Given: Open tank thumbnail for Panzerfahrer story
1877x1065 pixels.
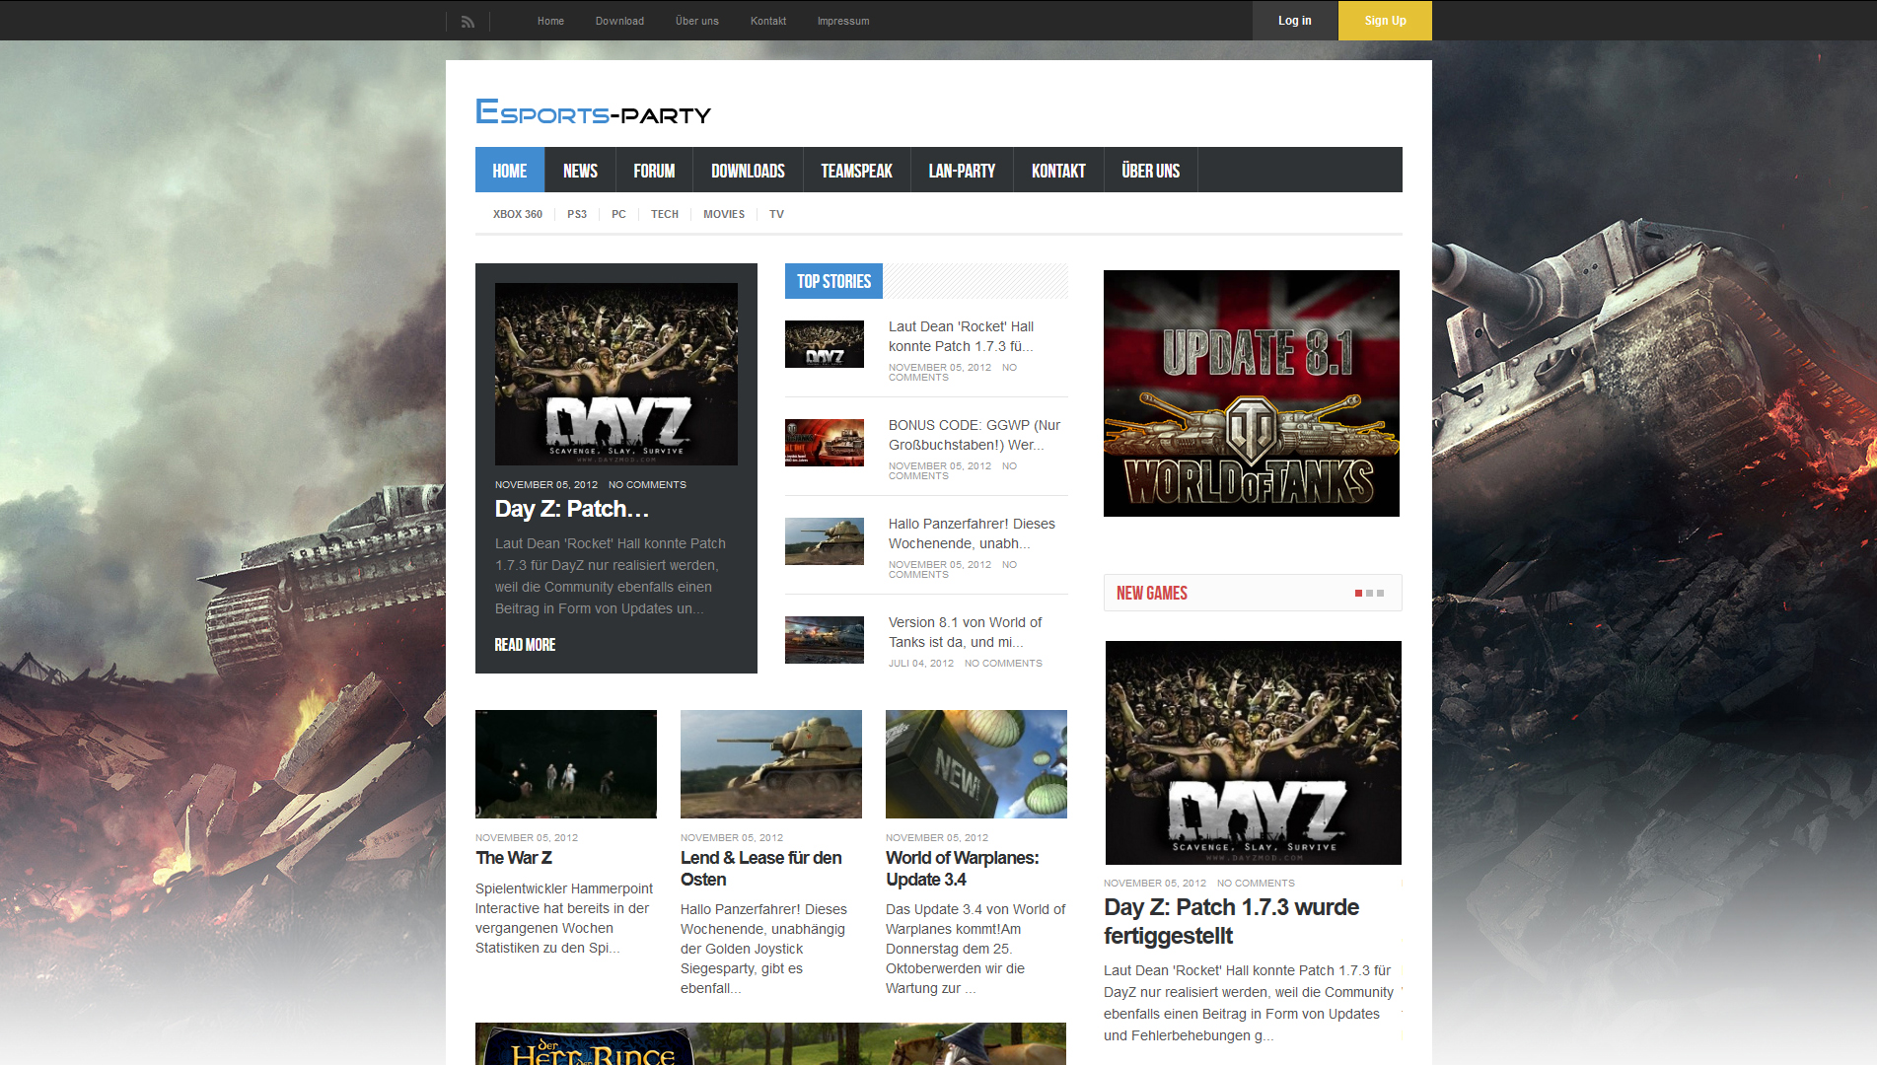Looking at the screenshot, I should point(825,541).
